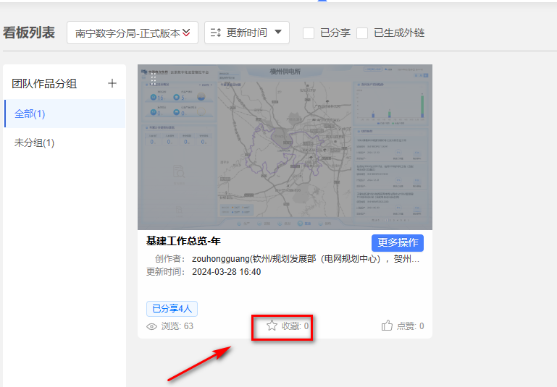Expand the 更新时间 sort arrow
The width and height of the screenshot is (557, 387).
(277, 33)
